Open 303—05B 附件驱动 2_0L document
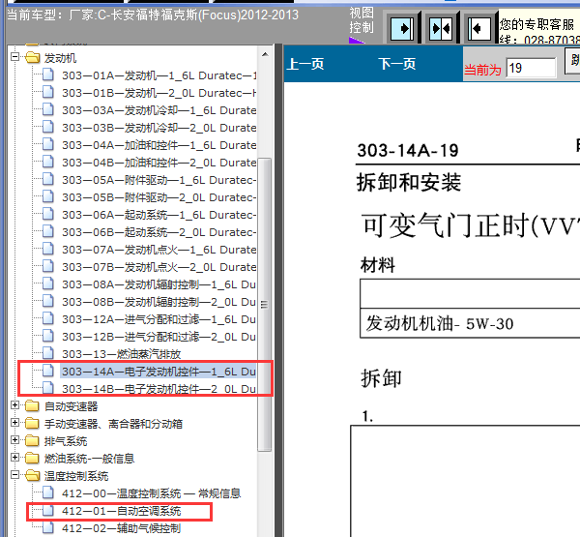 click(159, 197)
